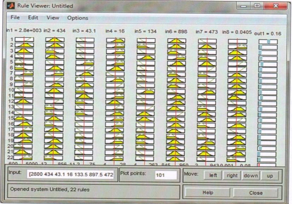Click rule number 20 label
Screen dimensions: 292x204
tap(11, 146)
